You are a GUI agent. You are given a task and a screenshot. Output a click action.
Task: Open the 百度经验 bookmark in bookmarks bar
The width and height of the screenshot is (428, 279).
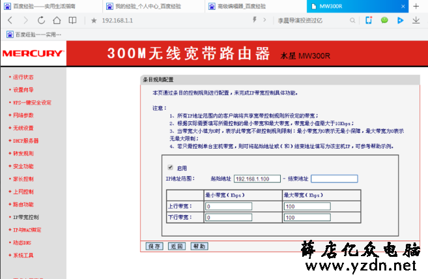(x=34, y=35)
